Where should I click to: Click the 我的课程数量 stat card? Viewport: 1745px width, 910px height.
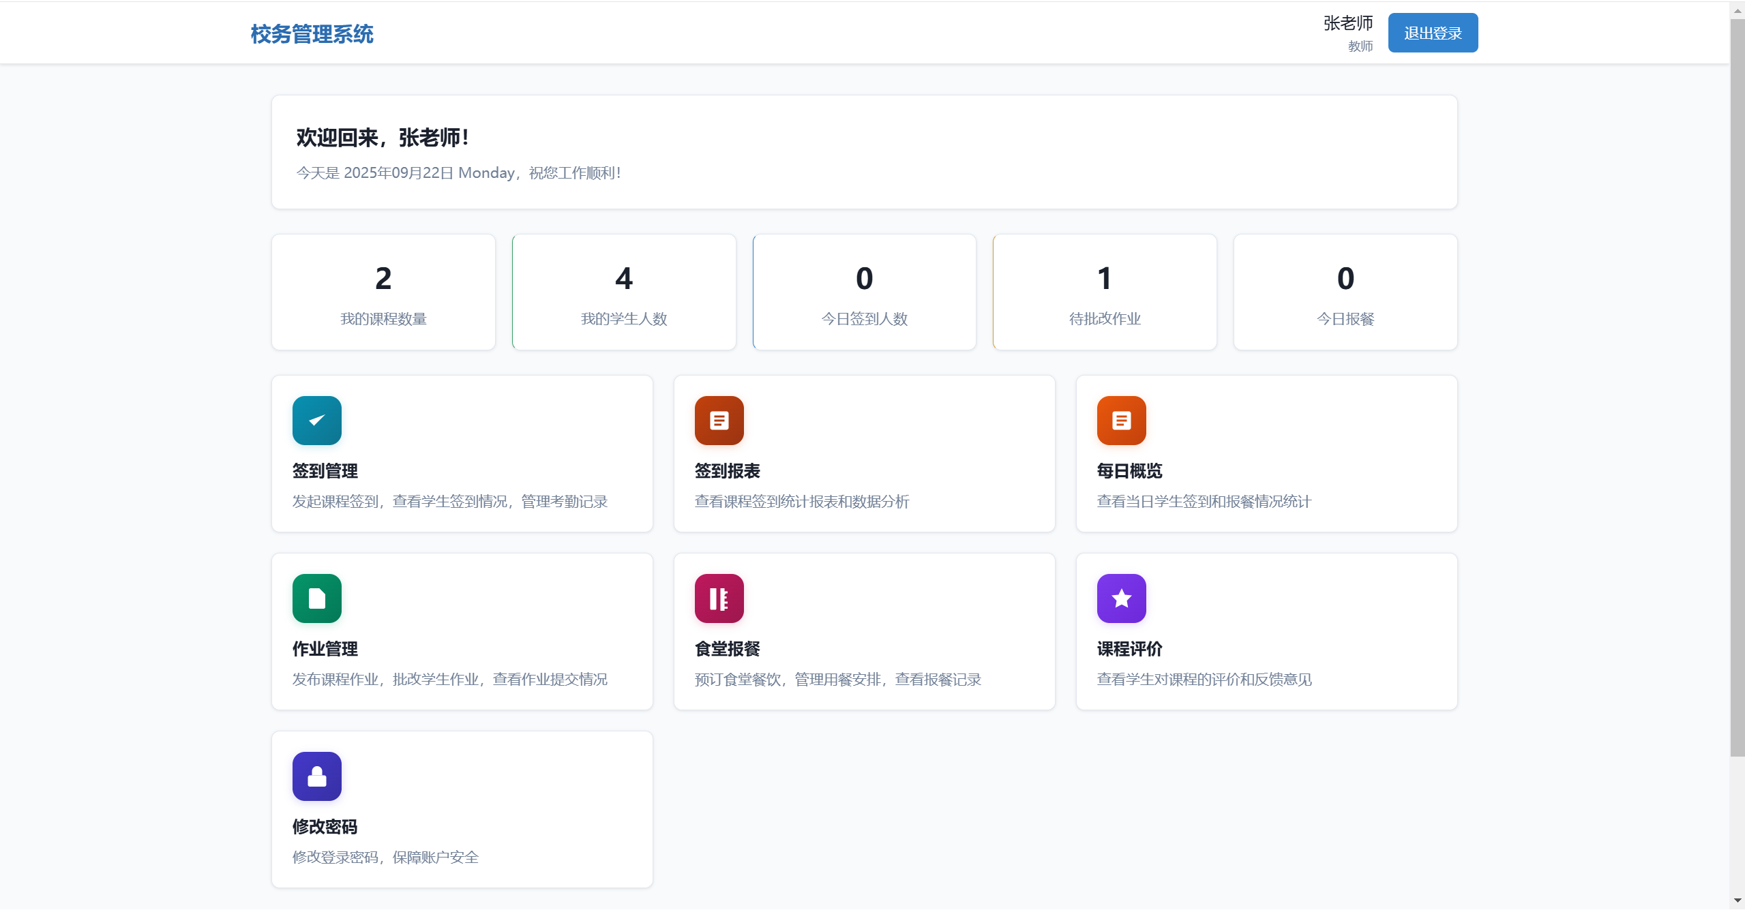[383, 292]
